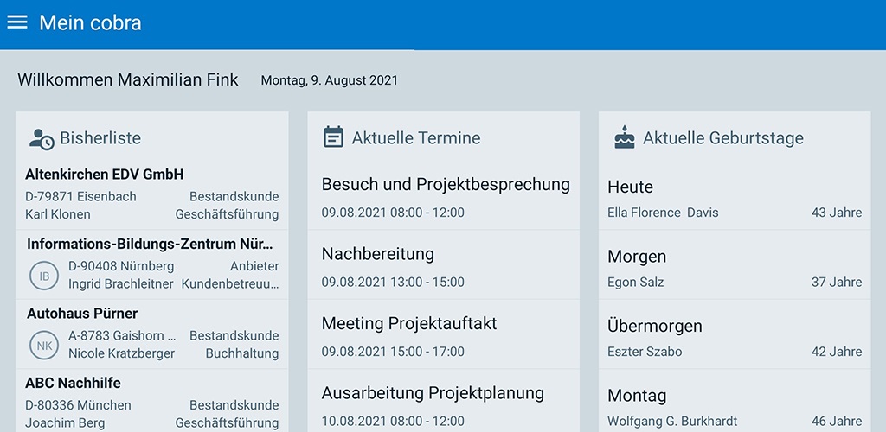Select Wolfgang G. Burkhardt birthday entry
Image resolution: width=886 pixels, height=432 pixels.
[x=735, y=400]
